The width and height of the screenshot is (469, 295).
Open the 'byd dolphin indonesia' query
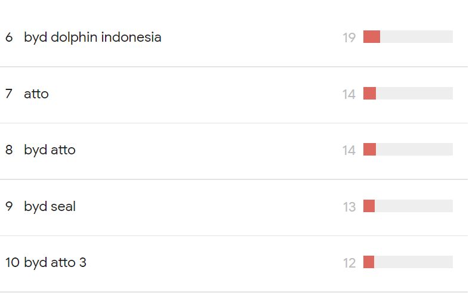coord(92,37)
